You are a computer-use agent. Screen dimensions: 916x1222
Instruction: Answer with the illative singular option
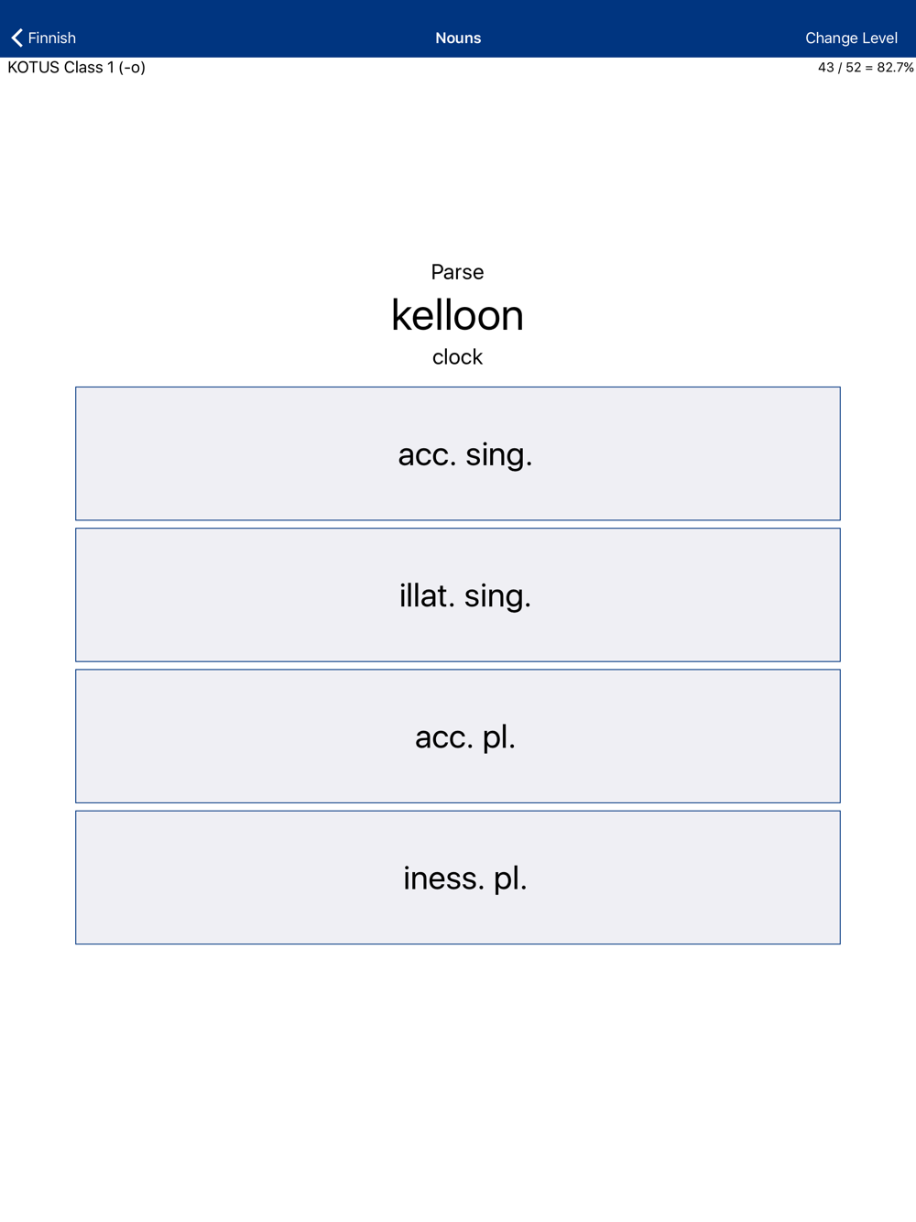[458, 595]
